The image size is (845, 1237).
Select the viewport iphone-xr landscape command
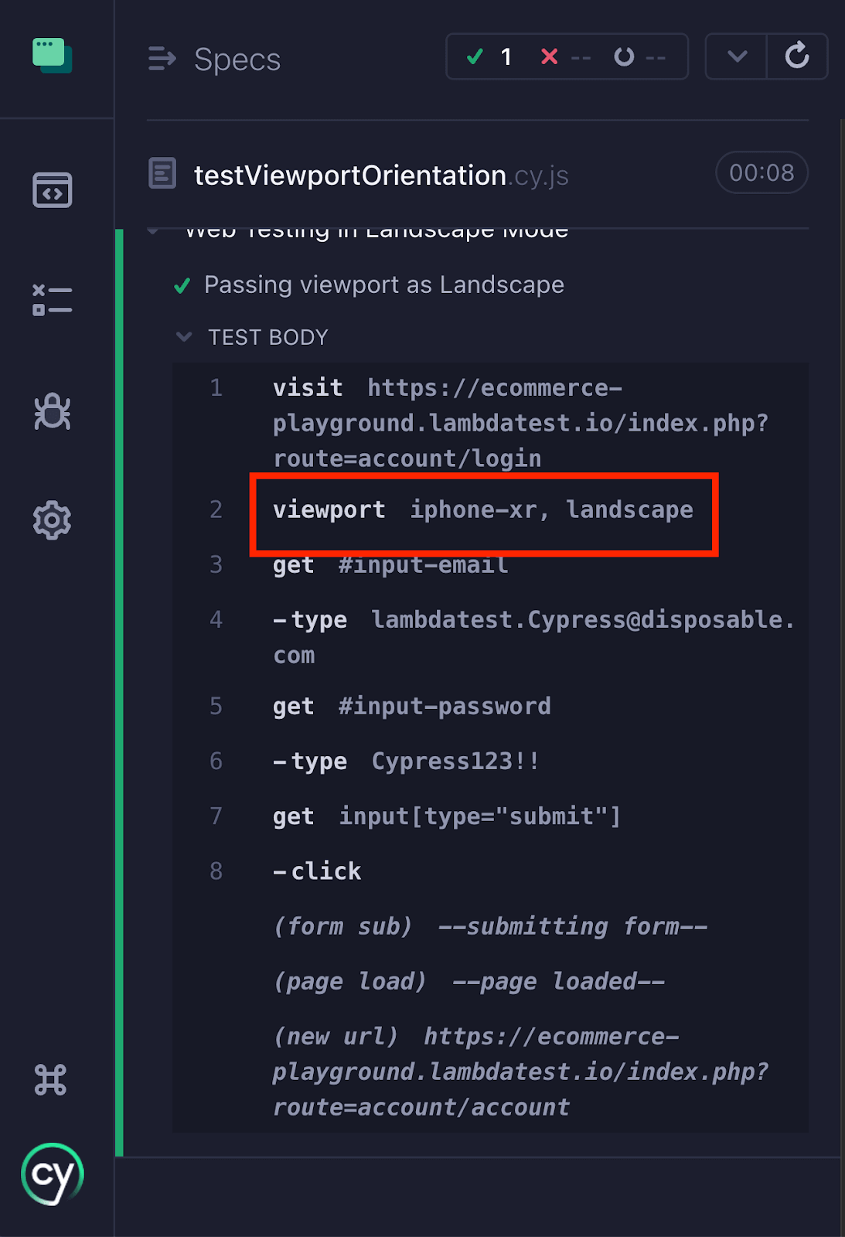click(482, 510)
